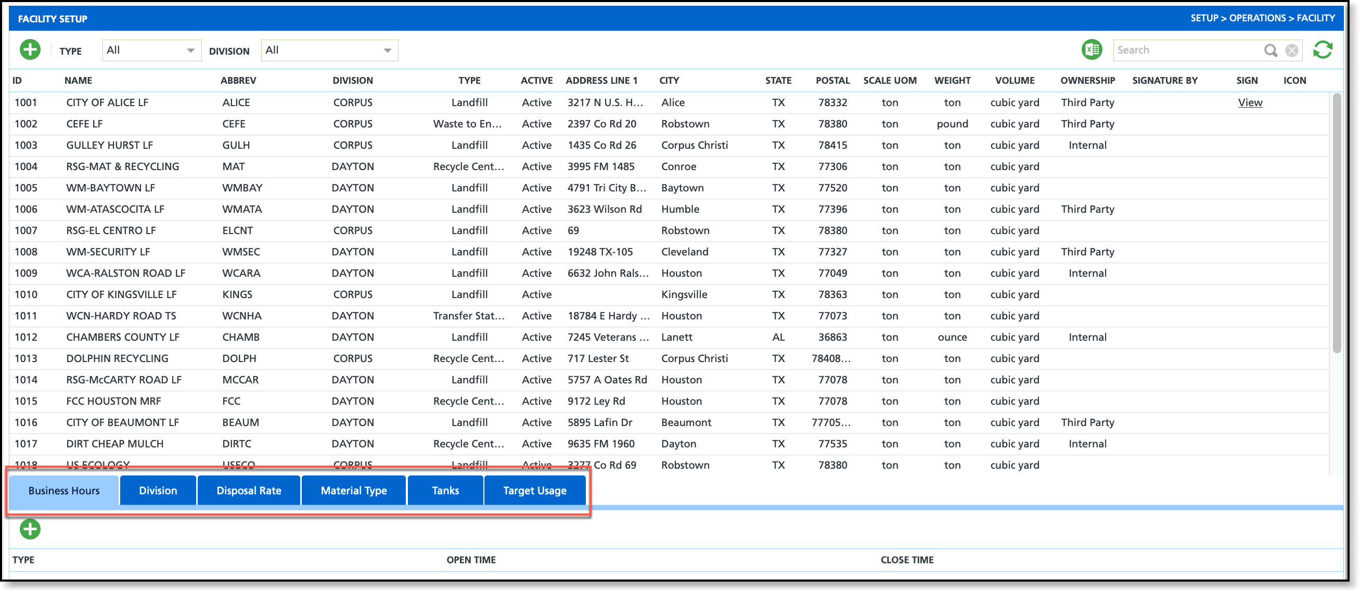The image size is (1360, 592).
Task: Add a business hours entry with the plus icon
Action: (x=30, y=529)
